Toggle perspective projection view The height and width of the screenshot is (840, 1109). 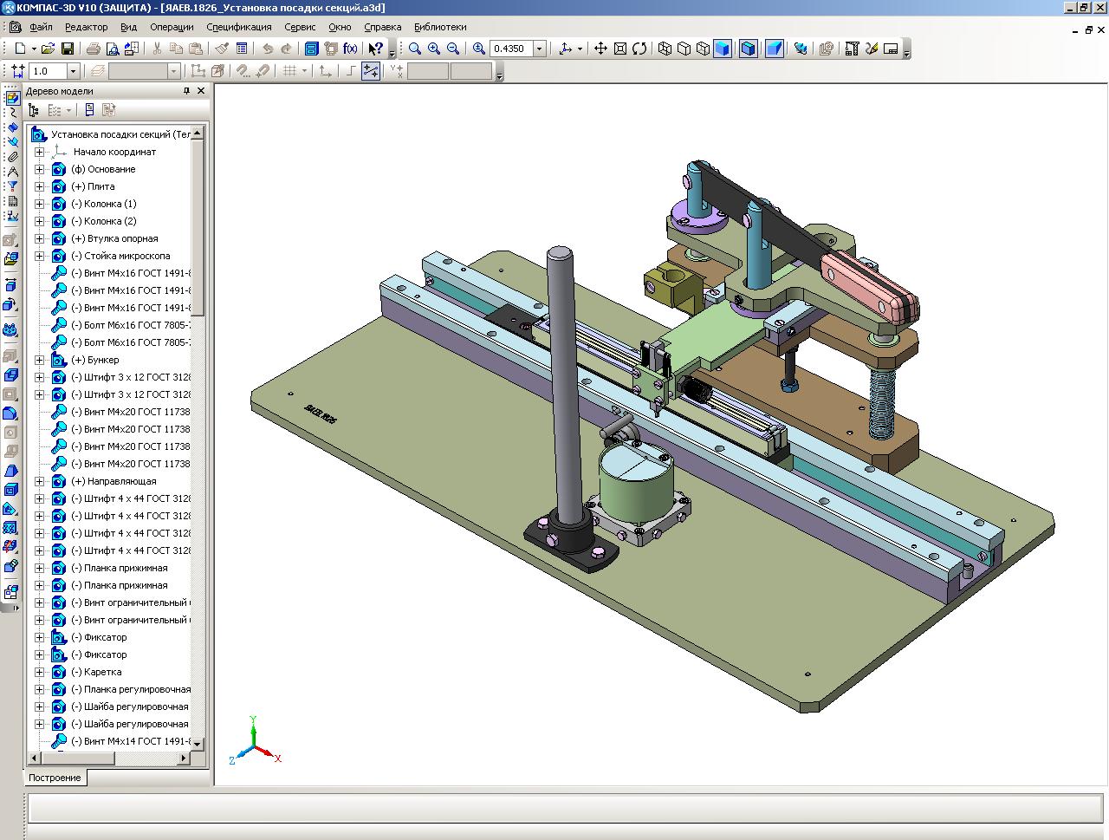pos(775,49)
